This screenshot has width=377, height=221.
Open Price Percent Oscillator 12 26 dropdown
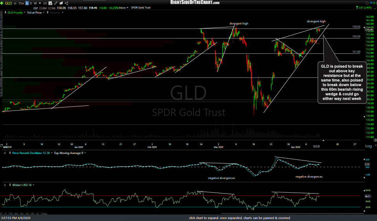coord(52,153)
